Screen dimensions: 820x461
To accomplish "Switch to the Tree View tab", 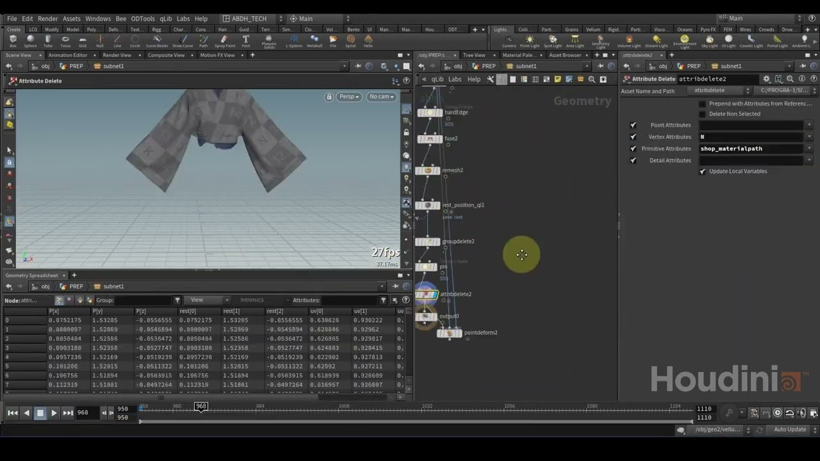I will click(x=475, y=55).
